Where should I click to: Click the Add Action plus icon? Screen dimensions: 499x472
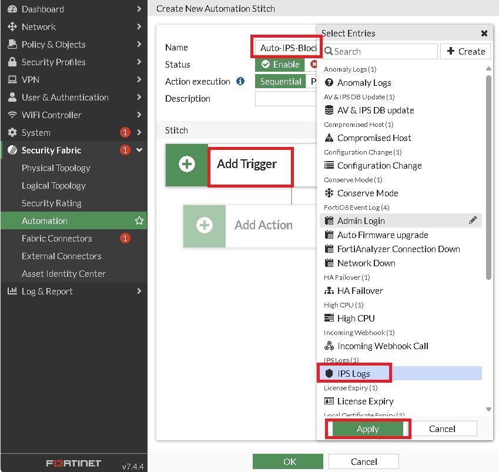[205, 225]
